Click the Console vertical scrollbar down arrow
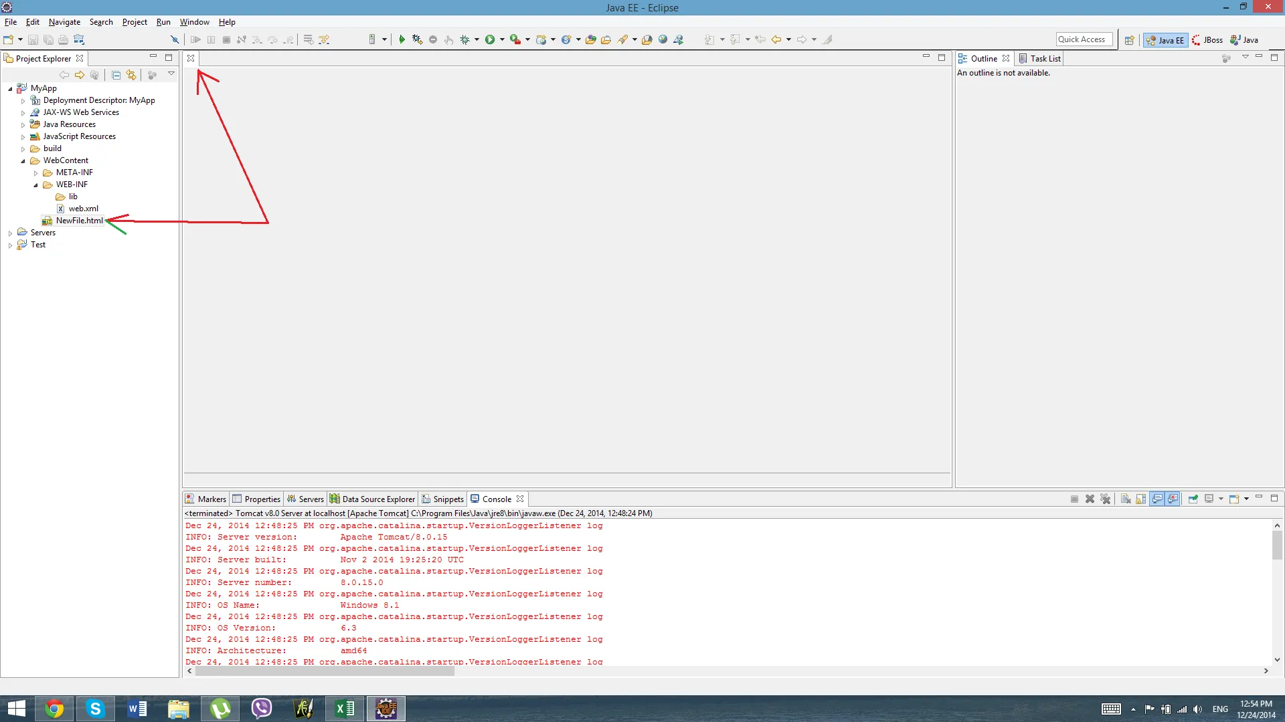The width and height of the screenshot is (1285, 722). [1277, 660]
